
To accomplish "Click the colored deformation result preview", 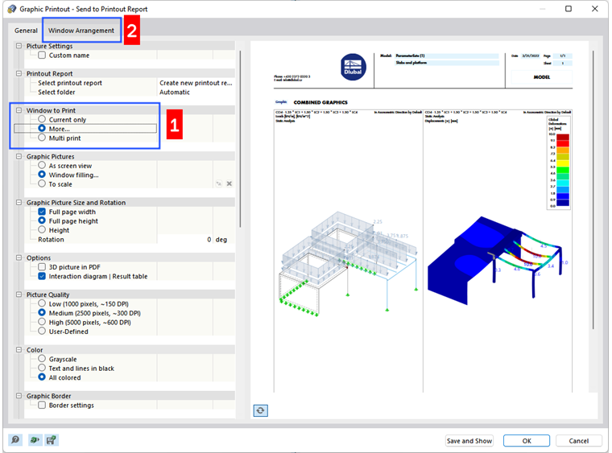I will point(497,259).
